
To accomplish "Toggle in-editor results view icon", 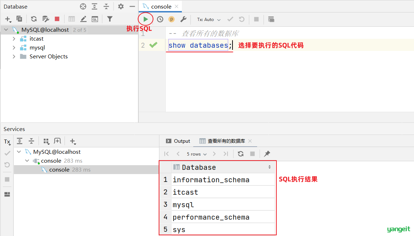I will (271, 19).
